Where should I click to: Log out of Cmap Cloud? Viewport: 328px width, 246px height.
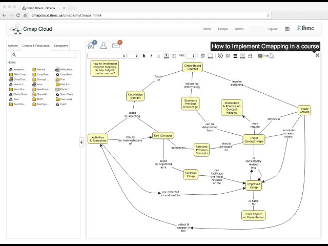(x=273, y=29)
